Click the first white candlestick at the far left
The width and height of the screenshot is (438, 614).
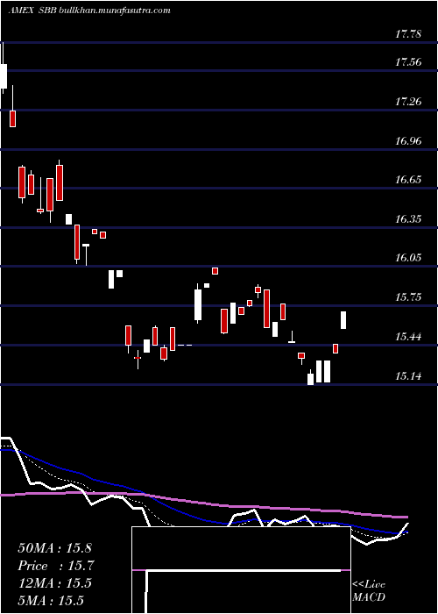[4, 68]
